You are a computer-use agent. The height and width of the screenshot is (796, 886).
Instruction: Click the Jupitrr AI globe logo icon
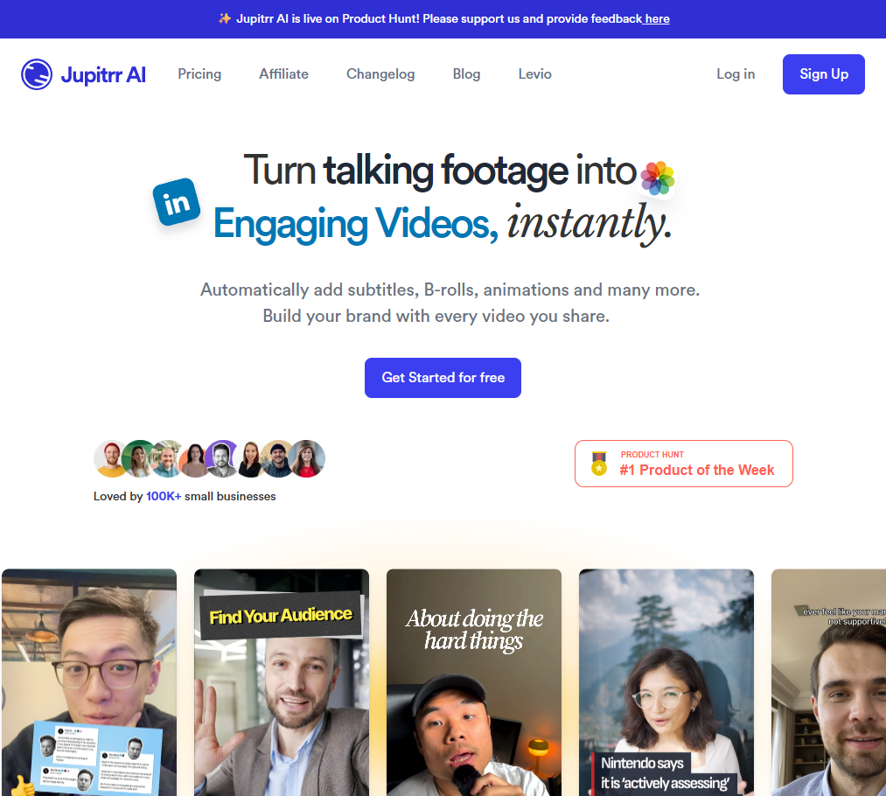37,74
